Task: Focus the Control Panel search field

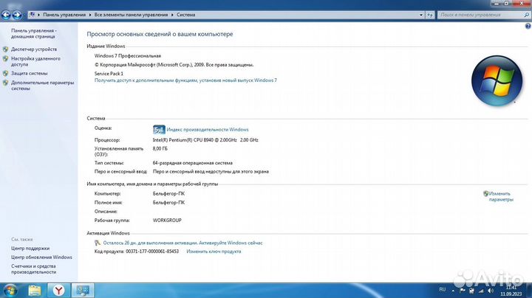Action: (x=480, y=15)
